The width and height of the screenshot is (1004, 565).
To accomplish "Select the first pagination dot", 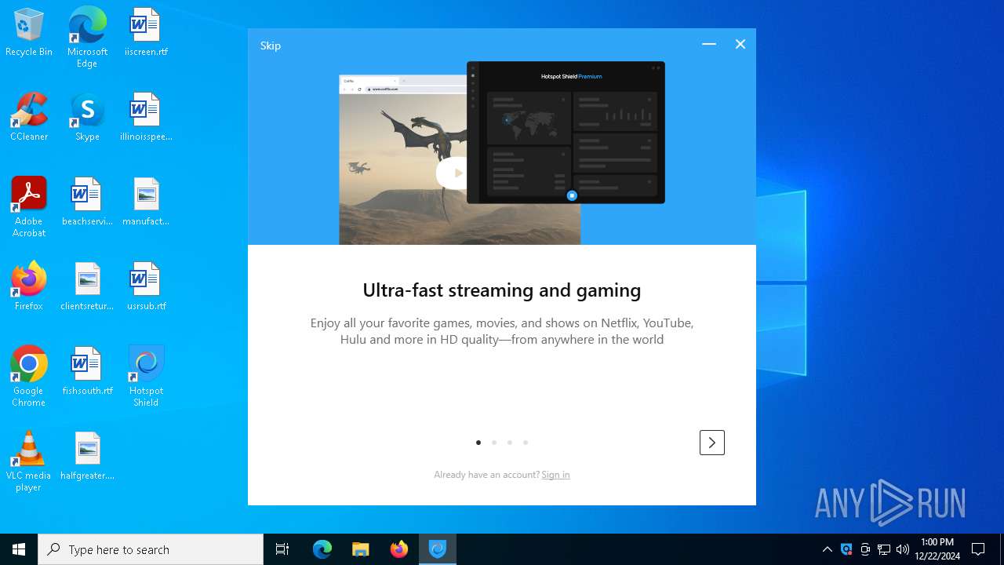I will pos(478,443).
